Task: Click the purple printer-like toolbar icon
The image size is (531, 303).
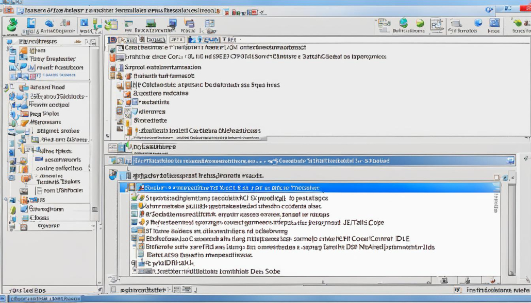Action: (189, 23)
